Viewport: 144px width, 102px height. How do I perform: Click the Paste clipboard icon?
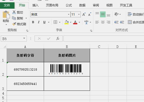6,15
